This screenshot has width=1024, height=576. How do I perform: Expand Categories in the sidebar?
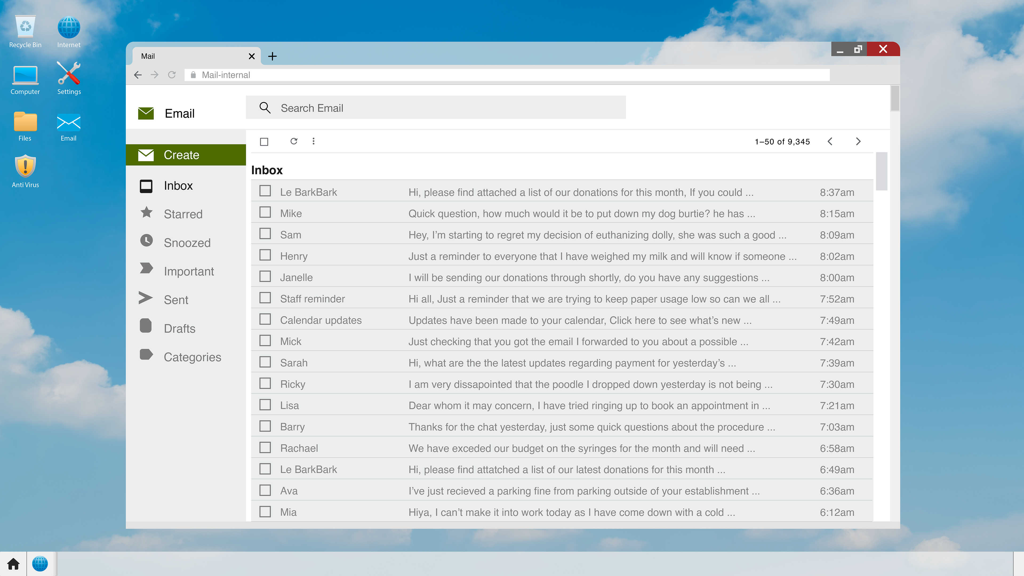click(x=192, y=357)
